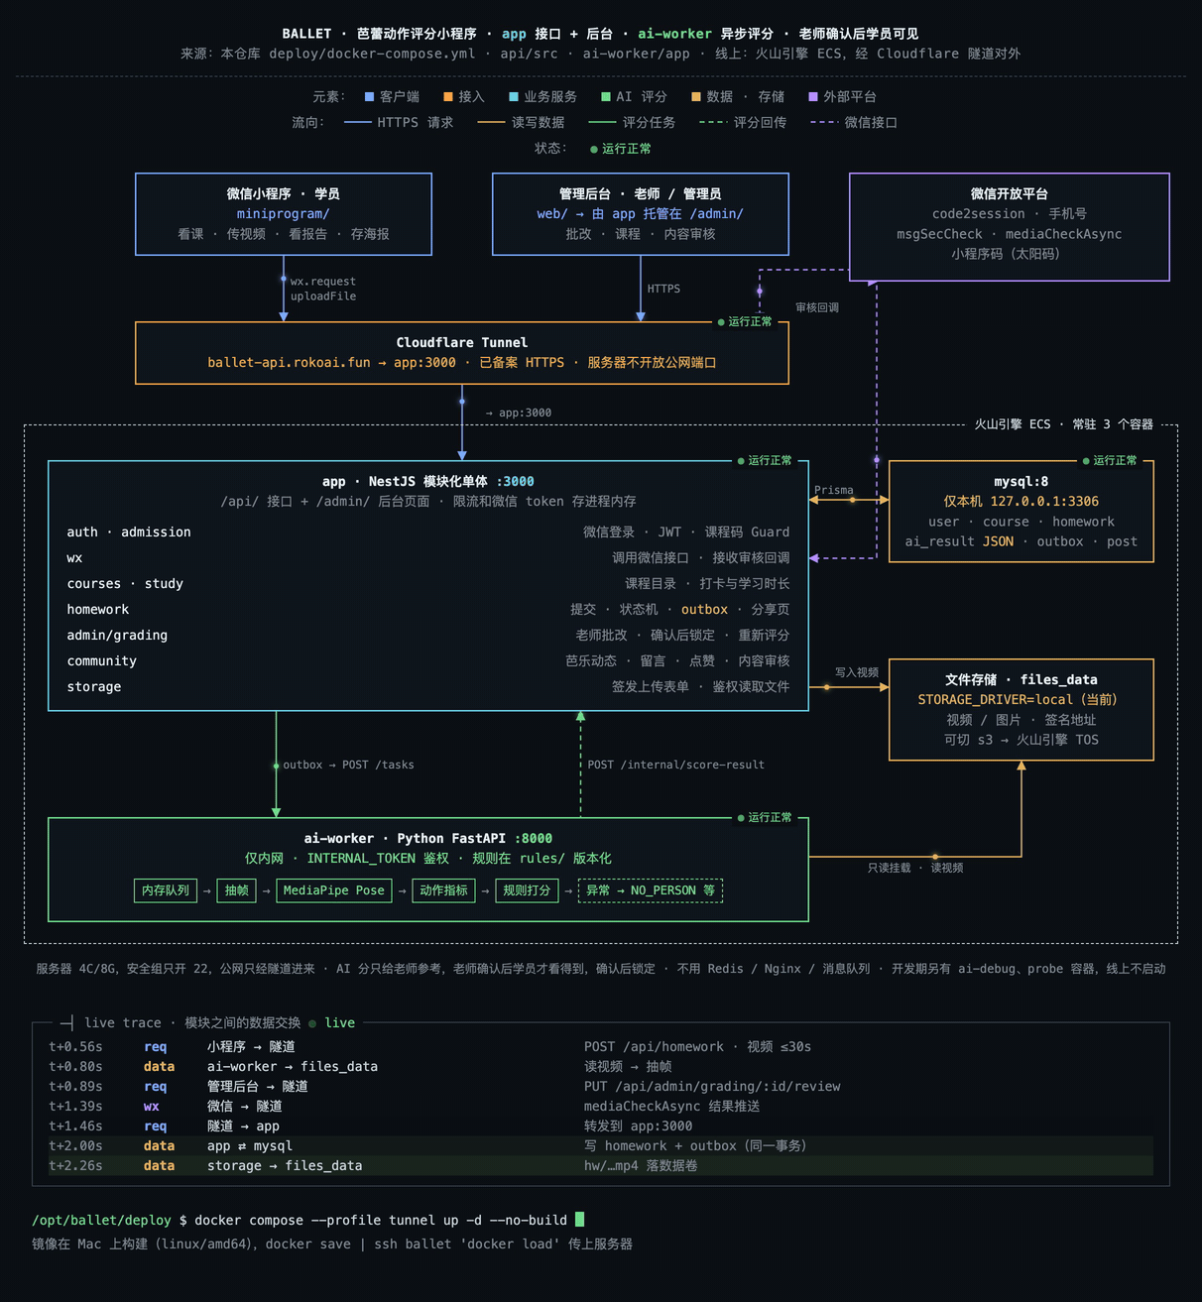Click the wx.request uploadFile edge label

click(323, 289)
